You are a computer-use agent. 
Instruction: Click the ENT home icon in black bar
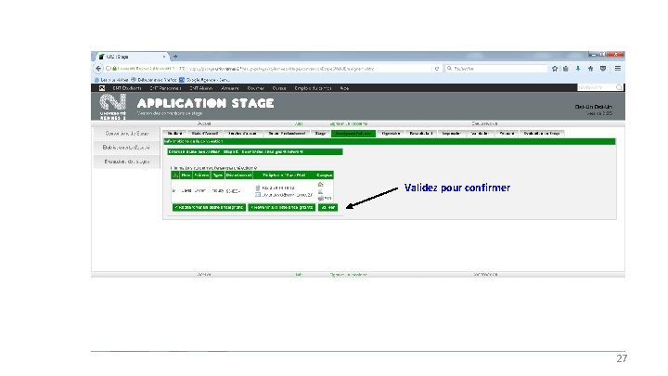pos(102,88)
